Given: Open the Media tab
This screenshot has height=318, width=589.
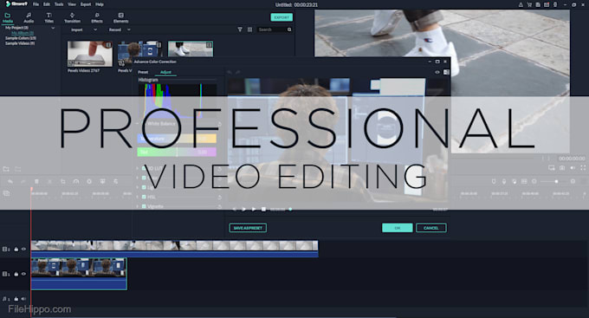Looking at the screenshot, I should point(8,17).
